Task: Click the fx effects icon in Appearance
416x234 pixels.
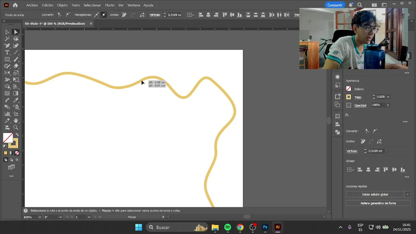Action: [x=347, y=115]
